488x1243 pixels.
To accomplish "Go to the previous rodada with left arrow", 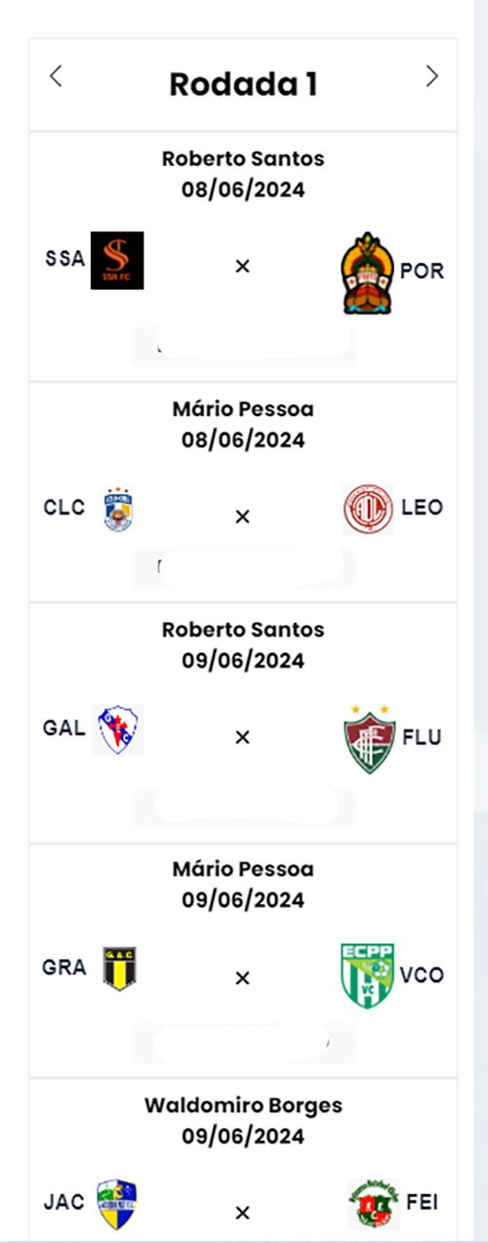I will click(x=57, y=77).
